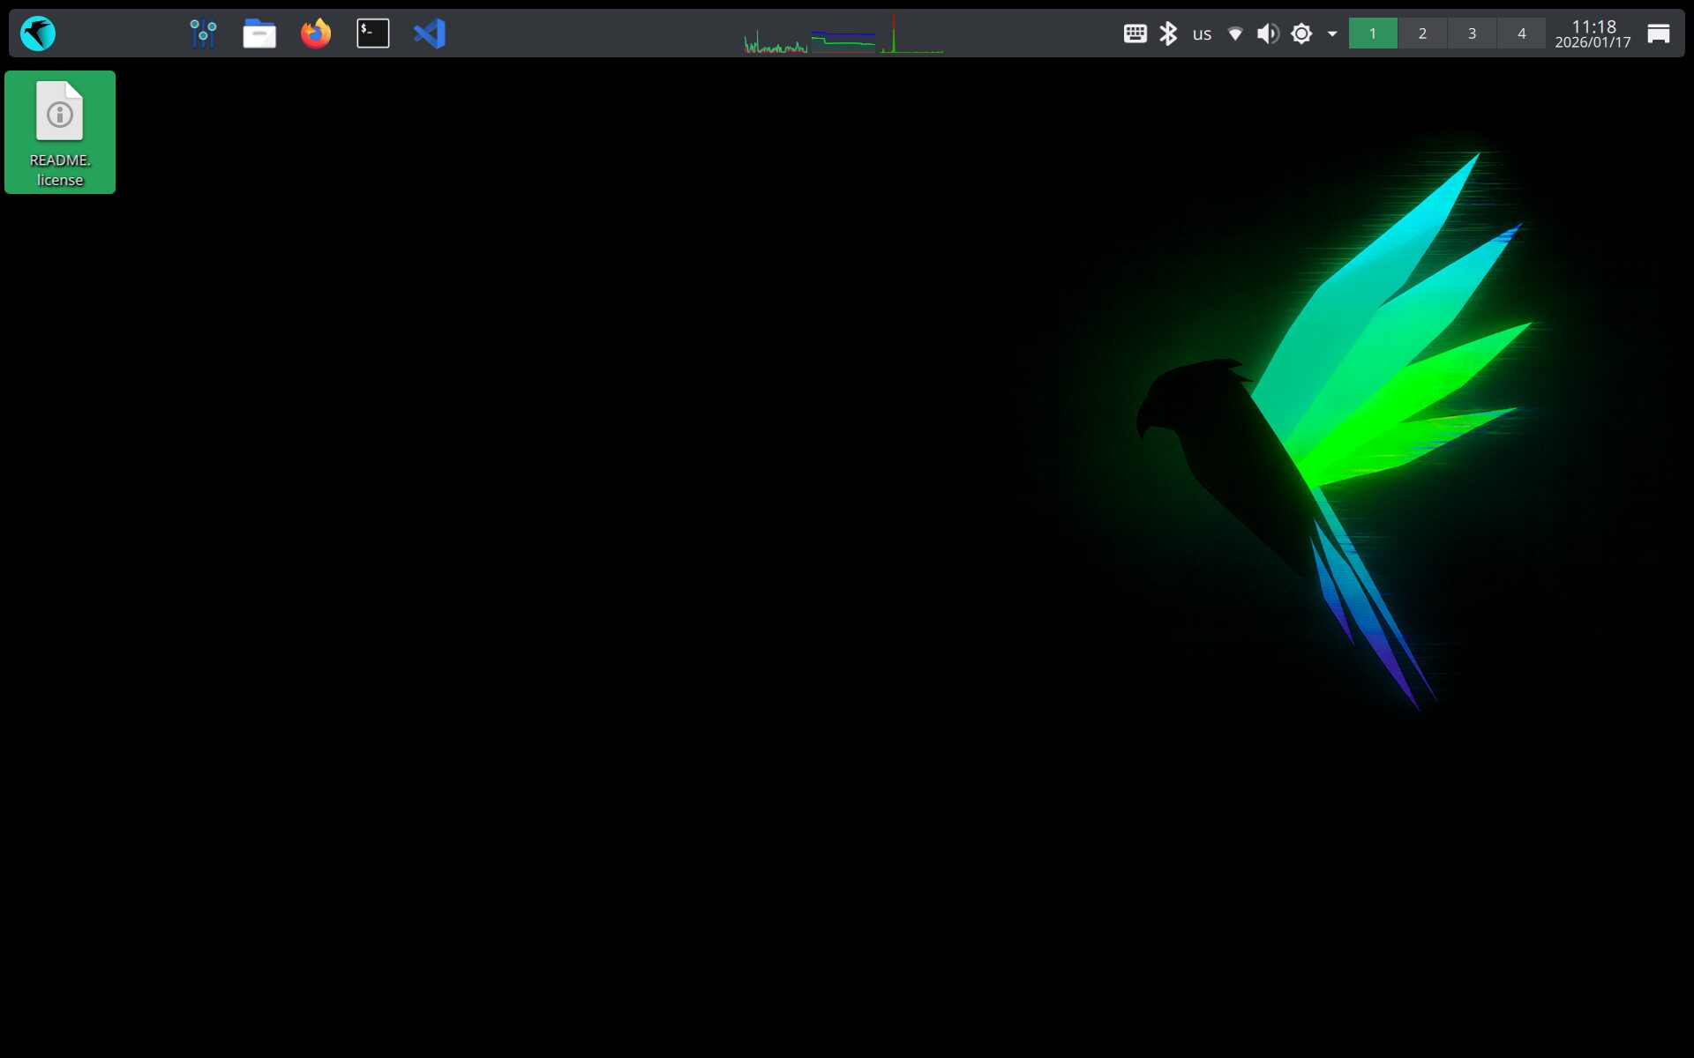Launch the settings mixer control panel
Screen dimensions: 1694x1058
(203, 34)
